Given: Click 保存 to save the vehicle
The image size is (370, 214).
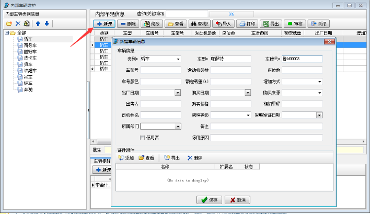Looking at the screenshot, I should tap(209, 200).
